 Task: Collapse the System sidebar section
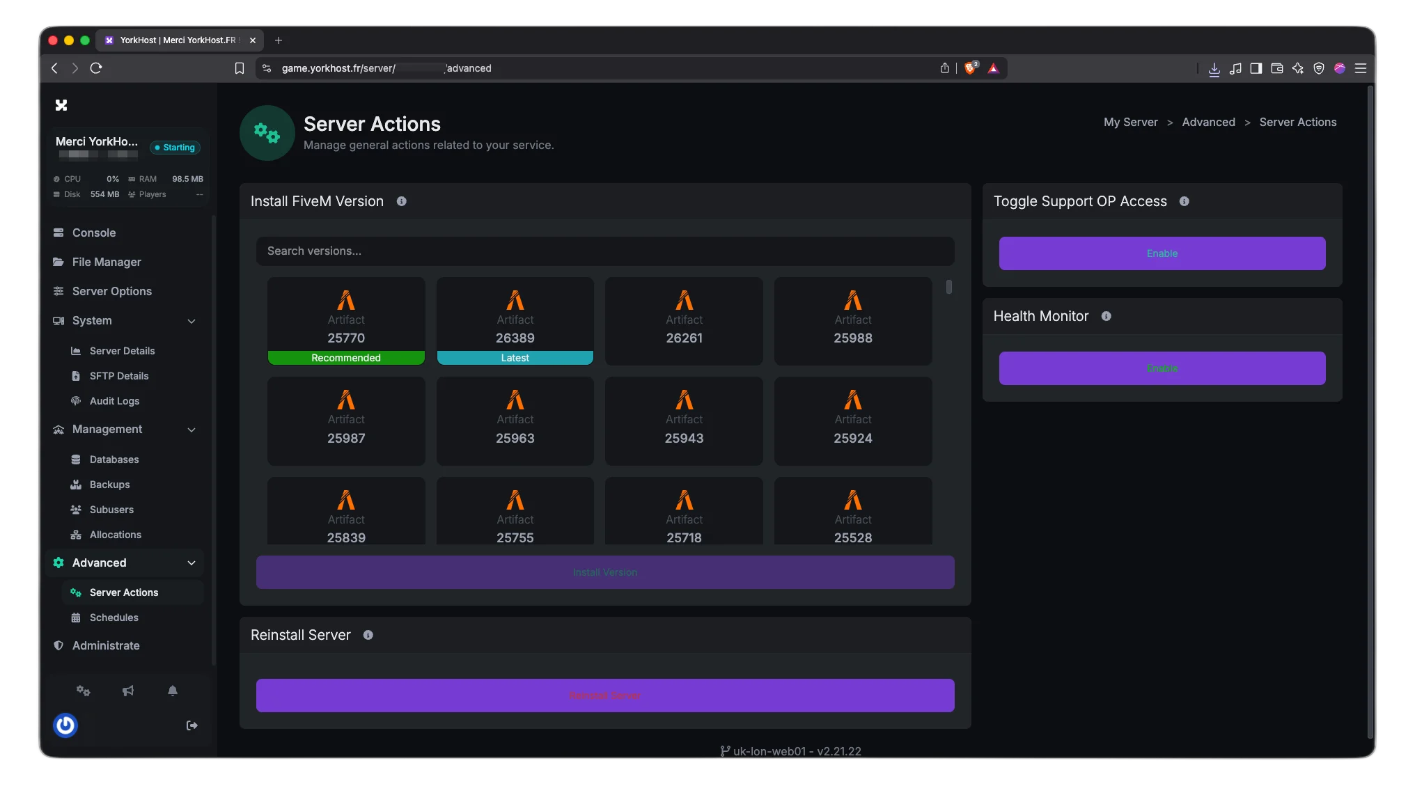pyautogui.click(x=191, y=321)
